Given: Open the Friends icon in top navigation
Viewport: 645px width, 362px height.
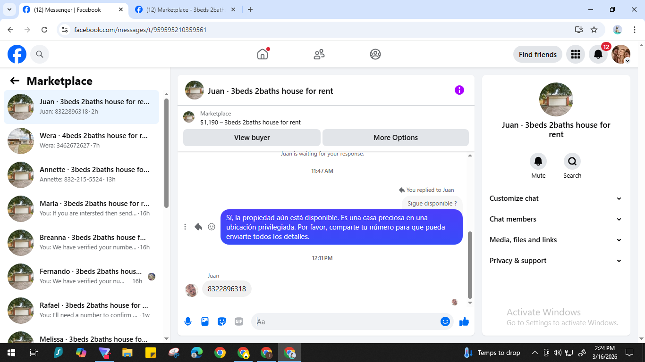Looking at the screenshot, I should click(319, 54).
